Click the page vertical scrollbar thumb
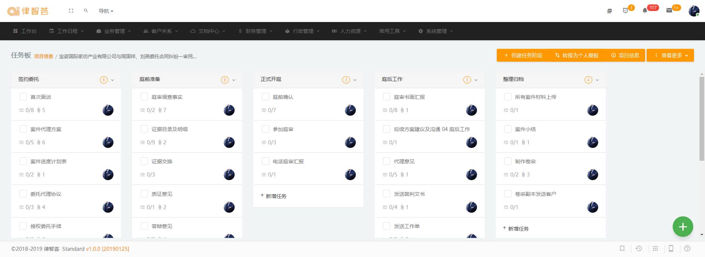The width and height of the screenshot is (705, 257). pyautogui.click(x=702, y=117)
